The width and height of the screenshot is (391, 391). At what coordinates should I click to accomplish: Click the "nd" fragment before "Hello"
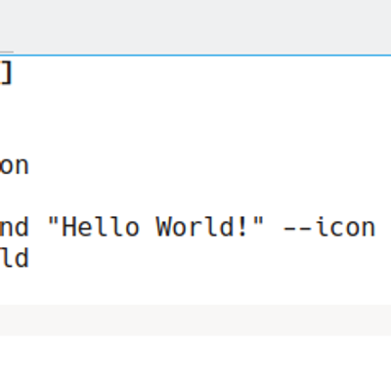point(15,227)
